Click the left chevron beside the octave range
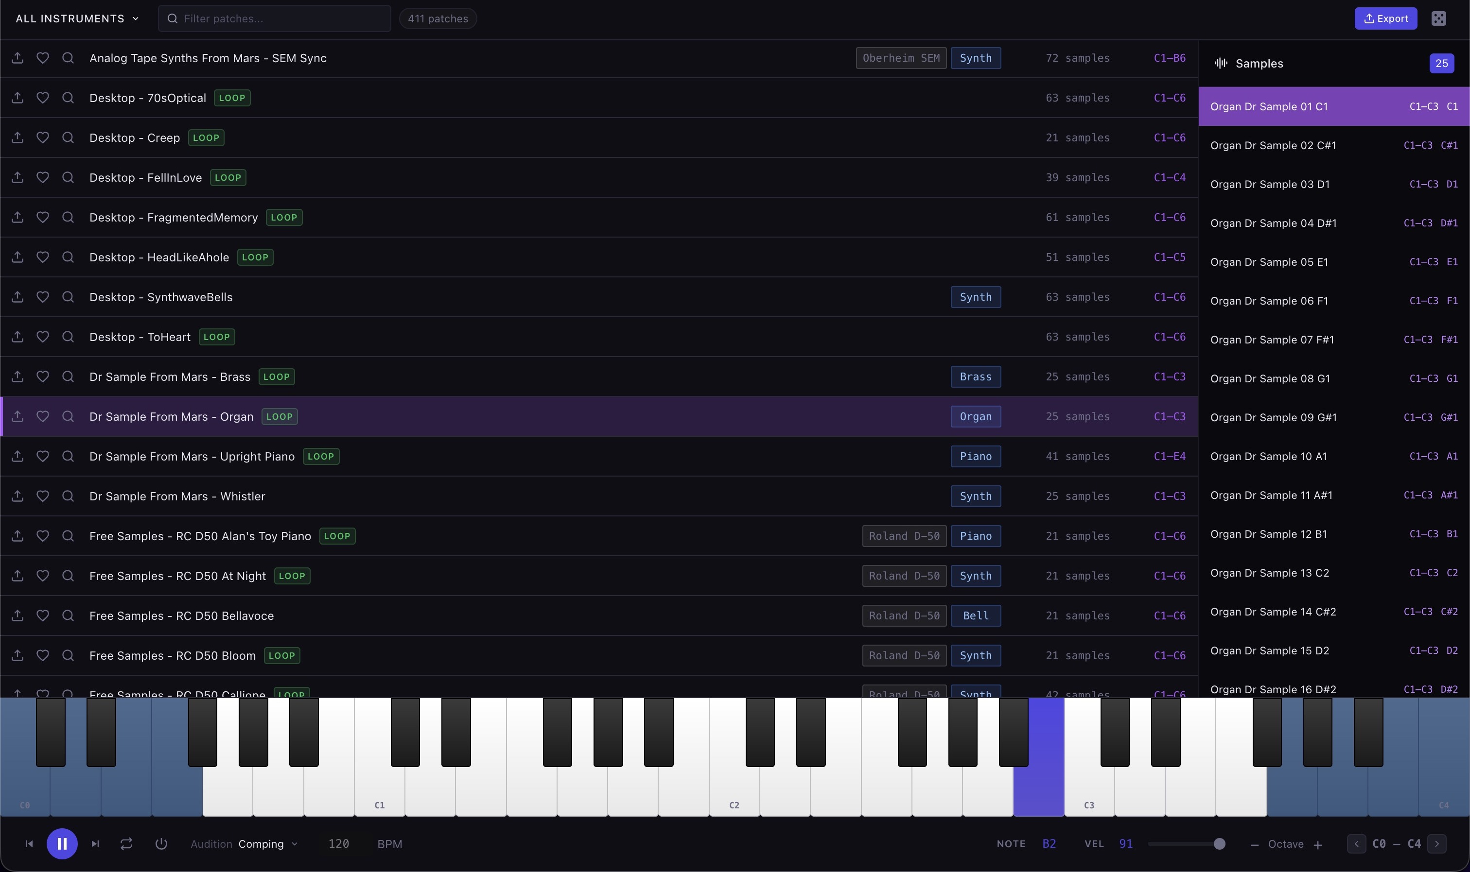The height and width of the screenshot is (872, 1470). click(x=1356, y=843)
